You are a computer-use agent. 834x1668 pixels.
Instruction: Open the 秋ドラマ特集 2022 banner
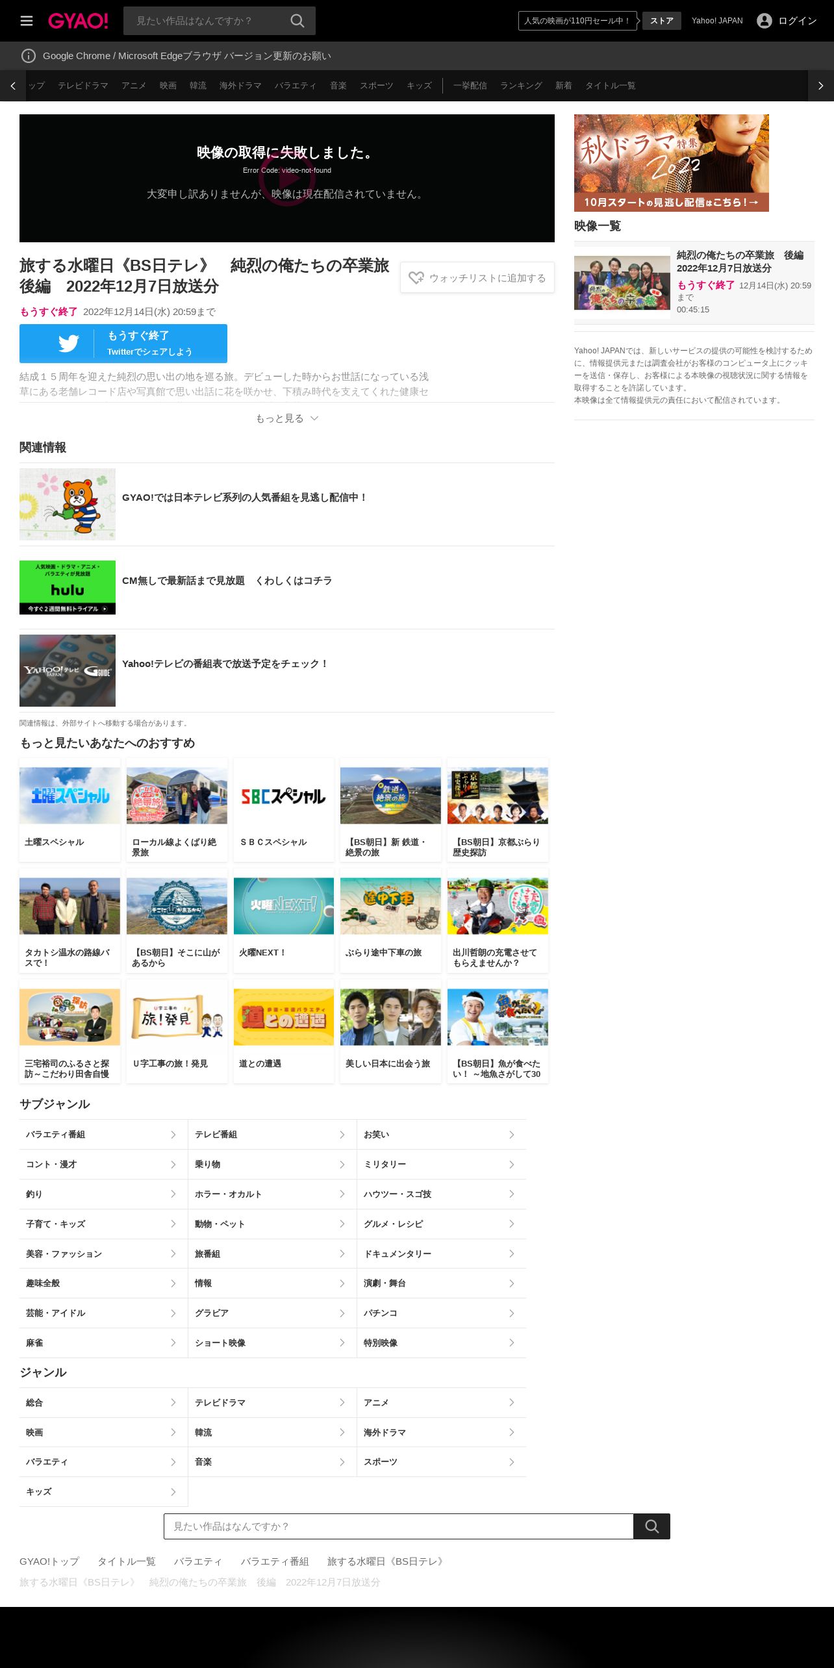coord(672,163)
